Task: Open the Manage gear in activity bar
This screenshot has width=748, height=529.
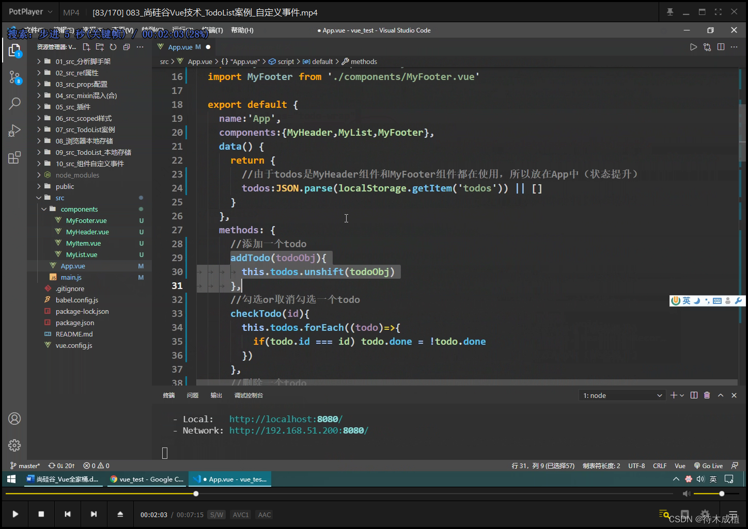Action: tap(14, 445)
